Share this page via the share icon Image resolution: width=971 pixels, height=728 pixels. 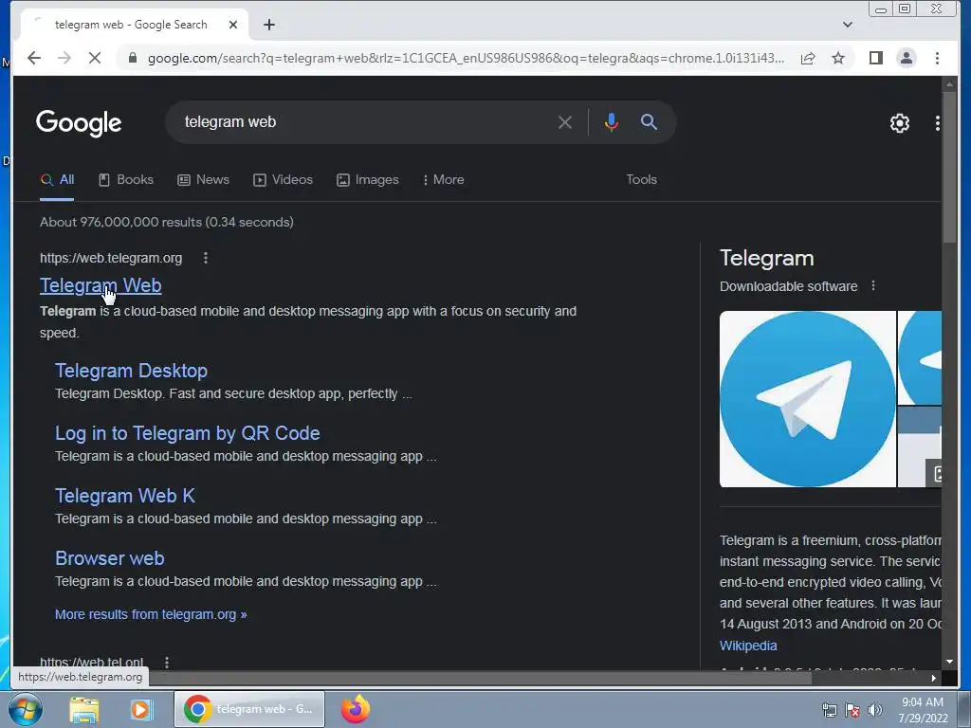pyautogui.click(x=808, y=58)
